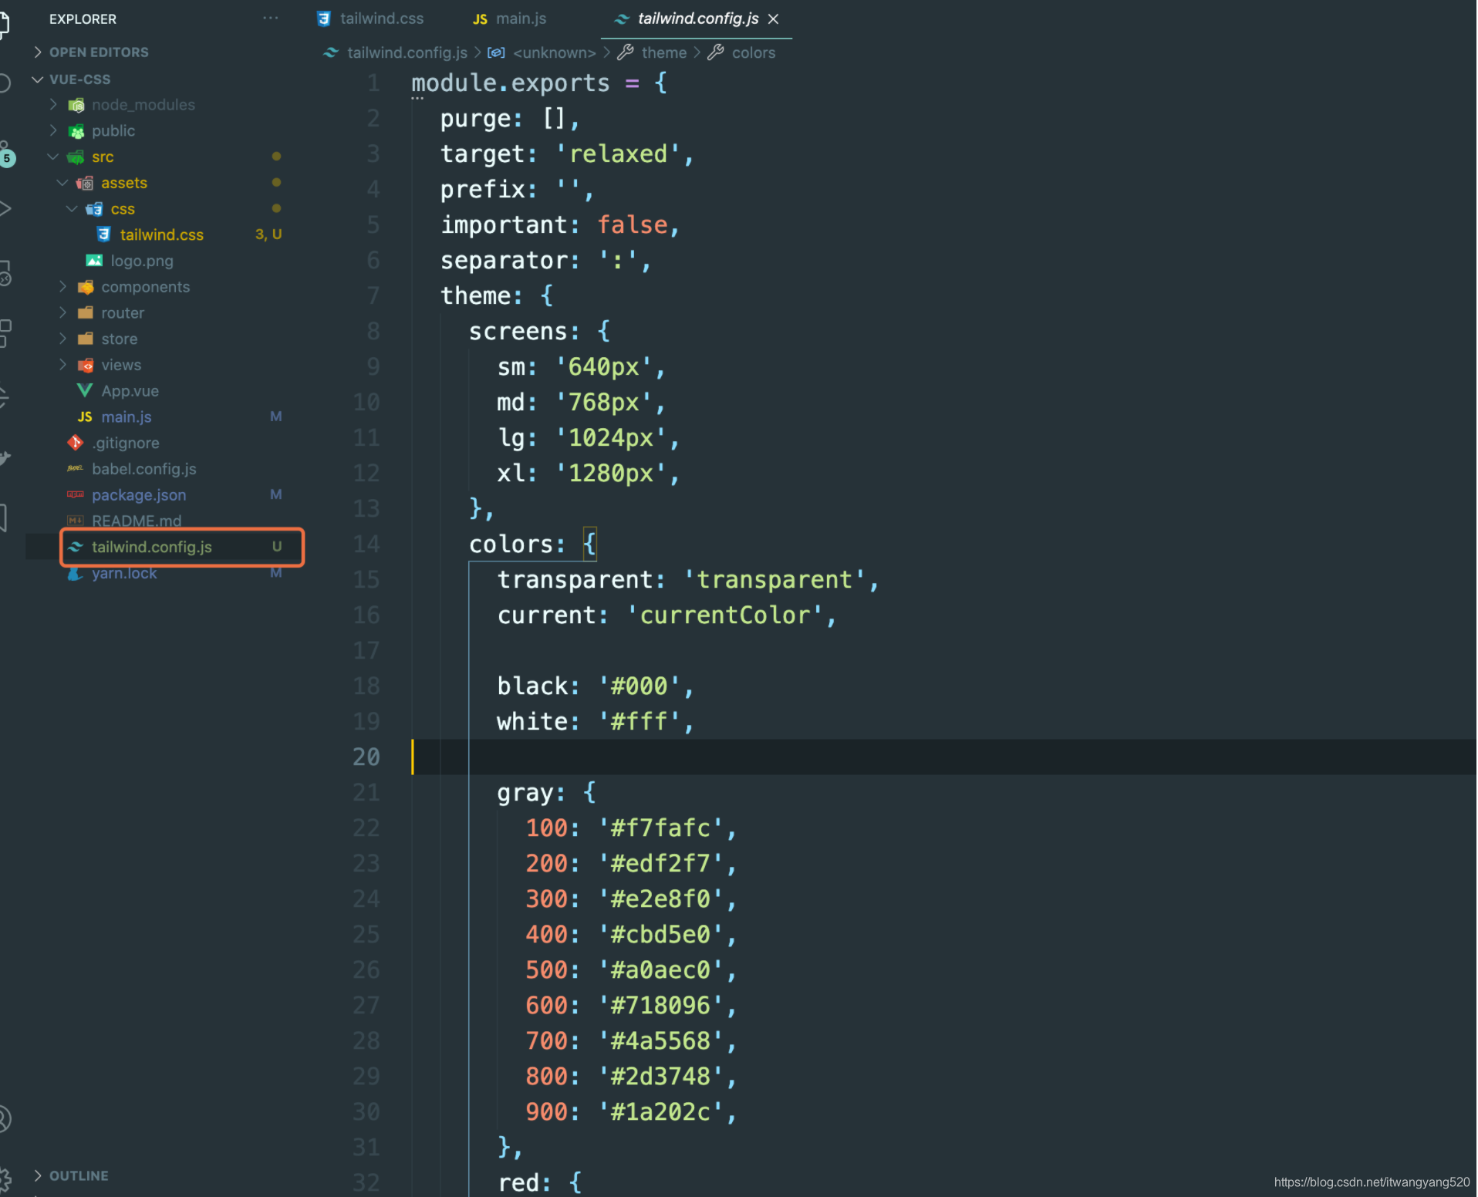Click the npm icon beside package.json

75,494
